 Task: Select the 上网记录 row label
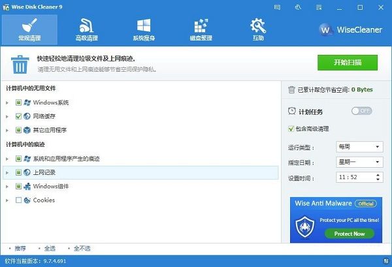coord(44,172)
